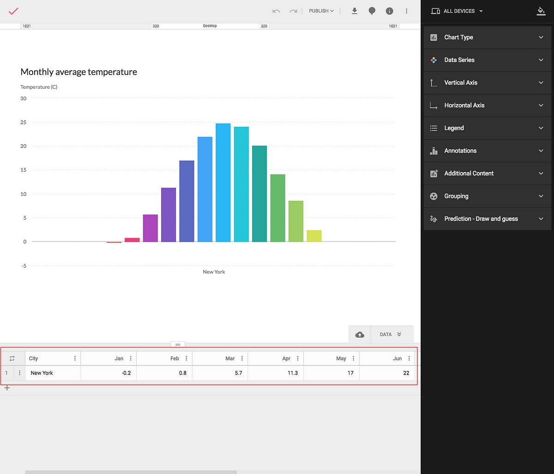The height and width of the screenshot is (474, 554).
Task: Click the Vertical Axis icon
Action: (434, 82)
